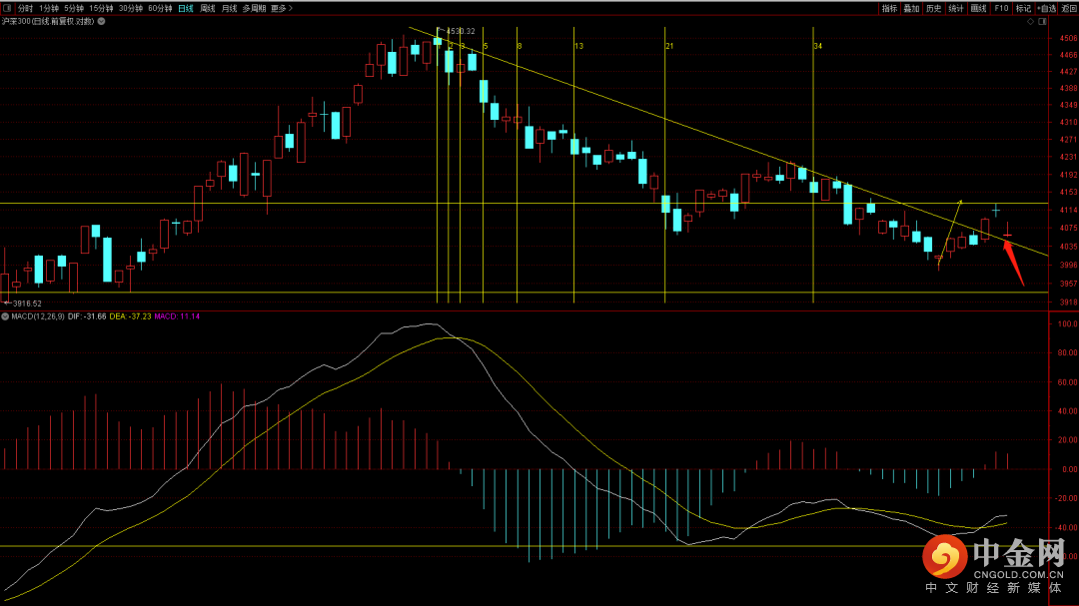Open F10 company info

1001,8
